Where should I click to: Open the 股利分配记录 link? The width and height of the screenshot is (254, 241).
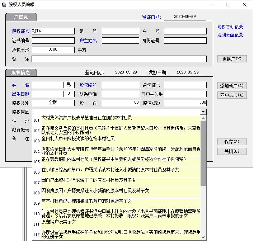coord(230,35)
